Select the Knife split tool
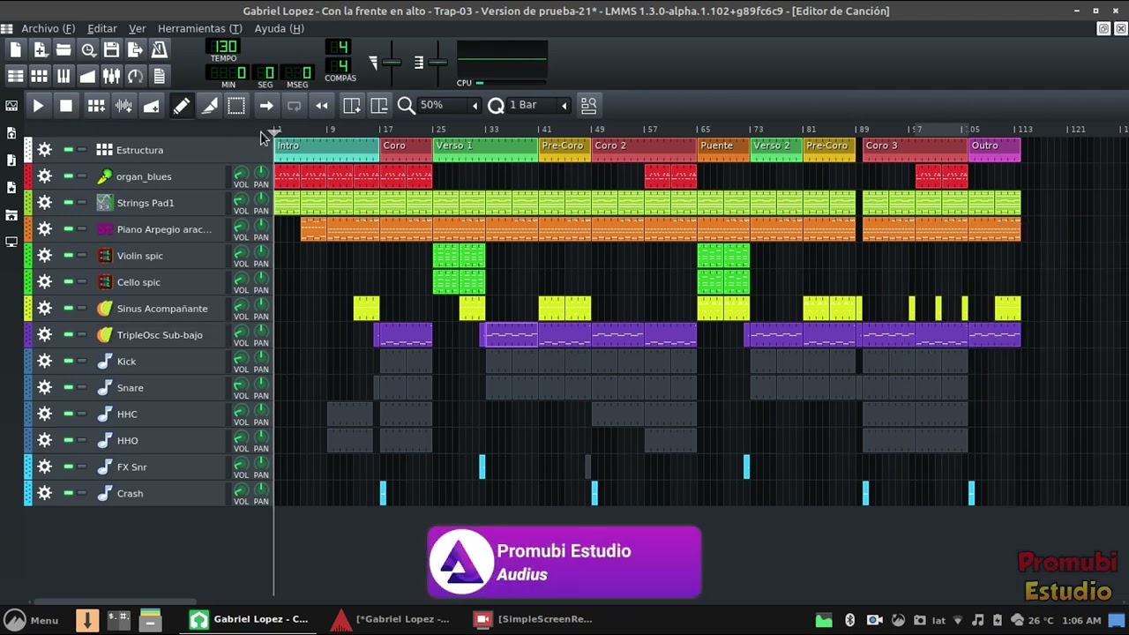 (x=209, y=106)
